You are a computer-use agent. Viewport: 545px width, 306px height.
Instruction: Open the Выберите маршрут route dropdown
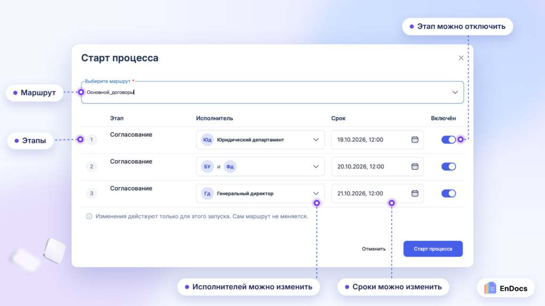(272, 92)
